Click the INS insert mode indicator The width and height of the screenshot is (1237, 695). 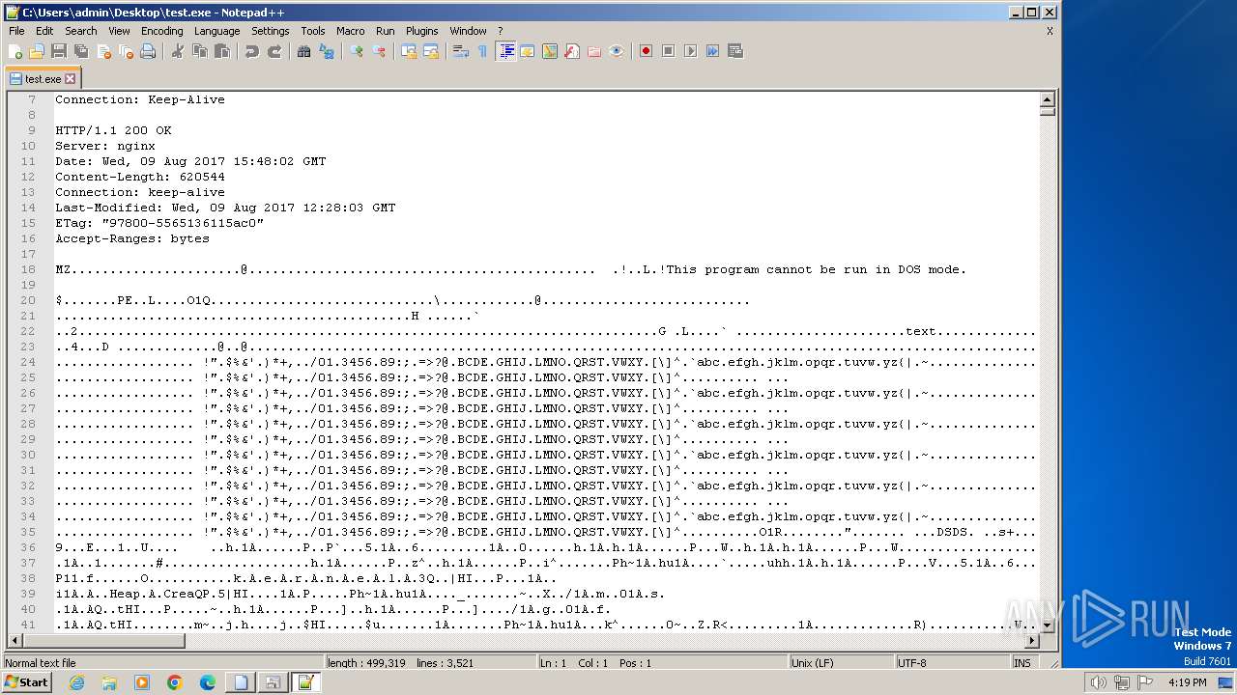1022,663
